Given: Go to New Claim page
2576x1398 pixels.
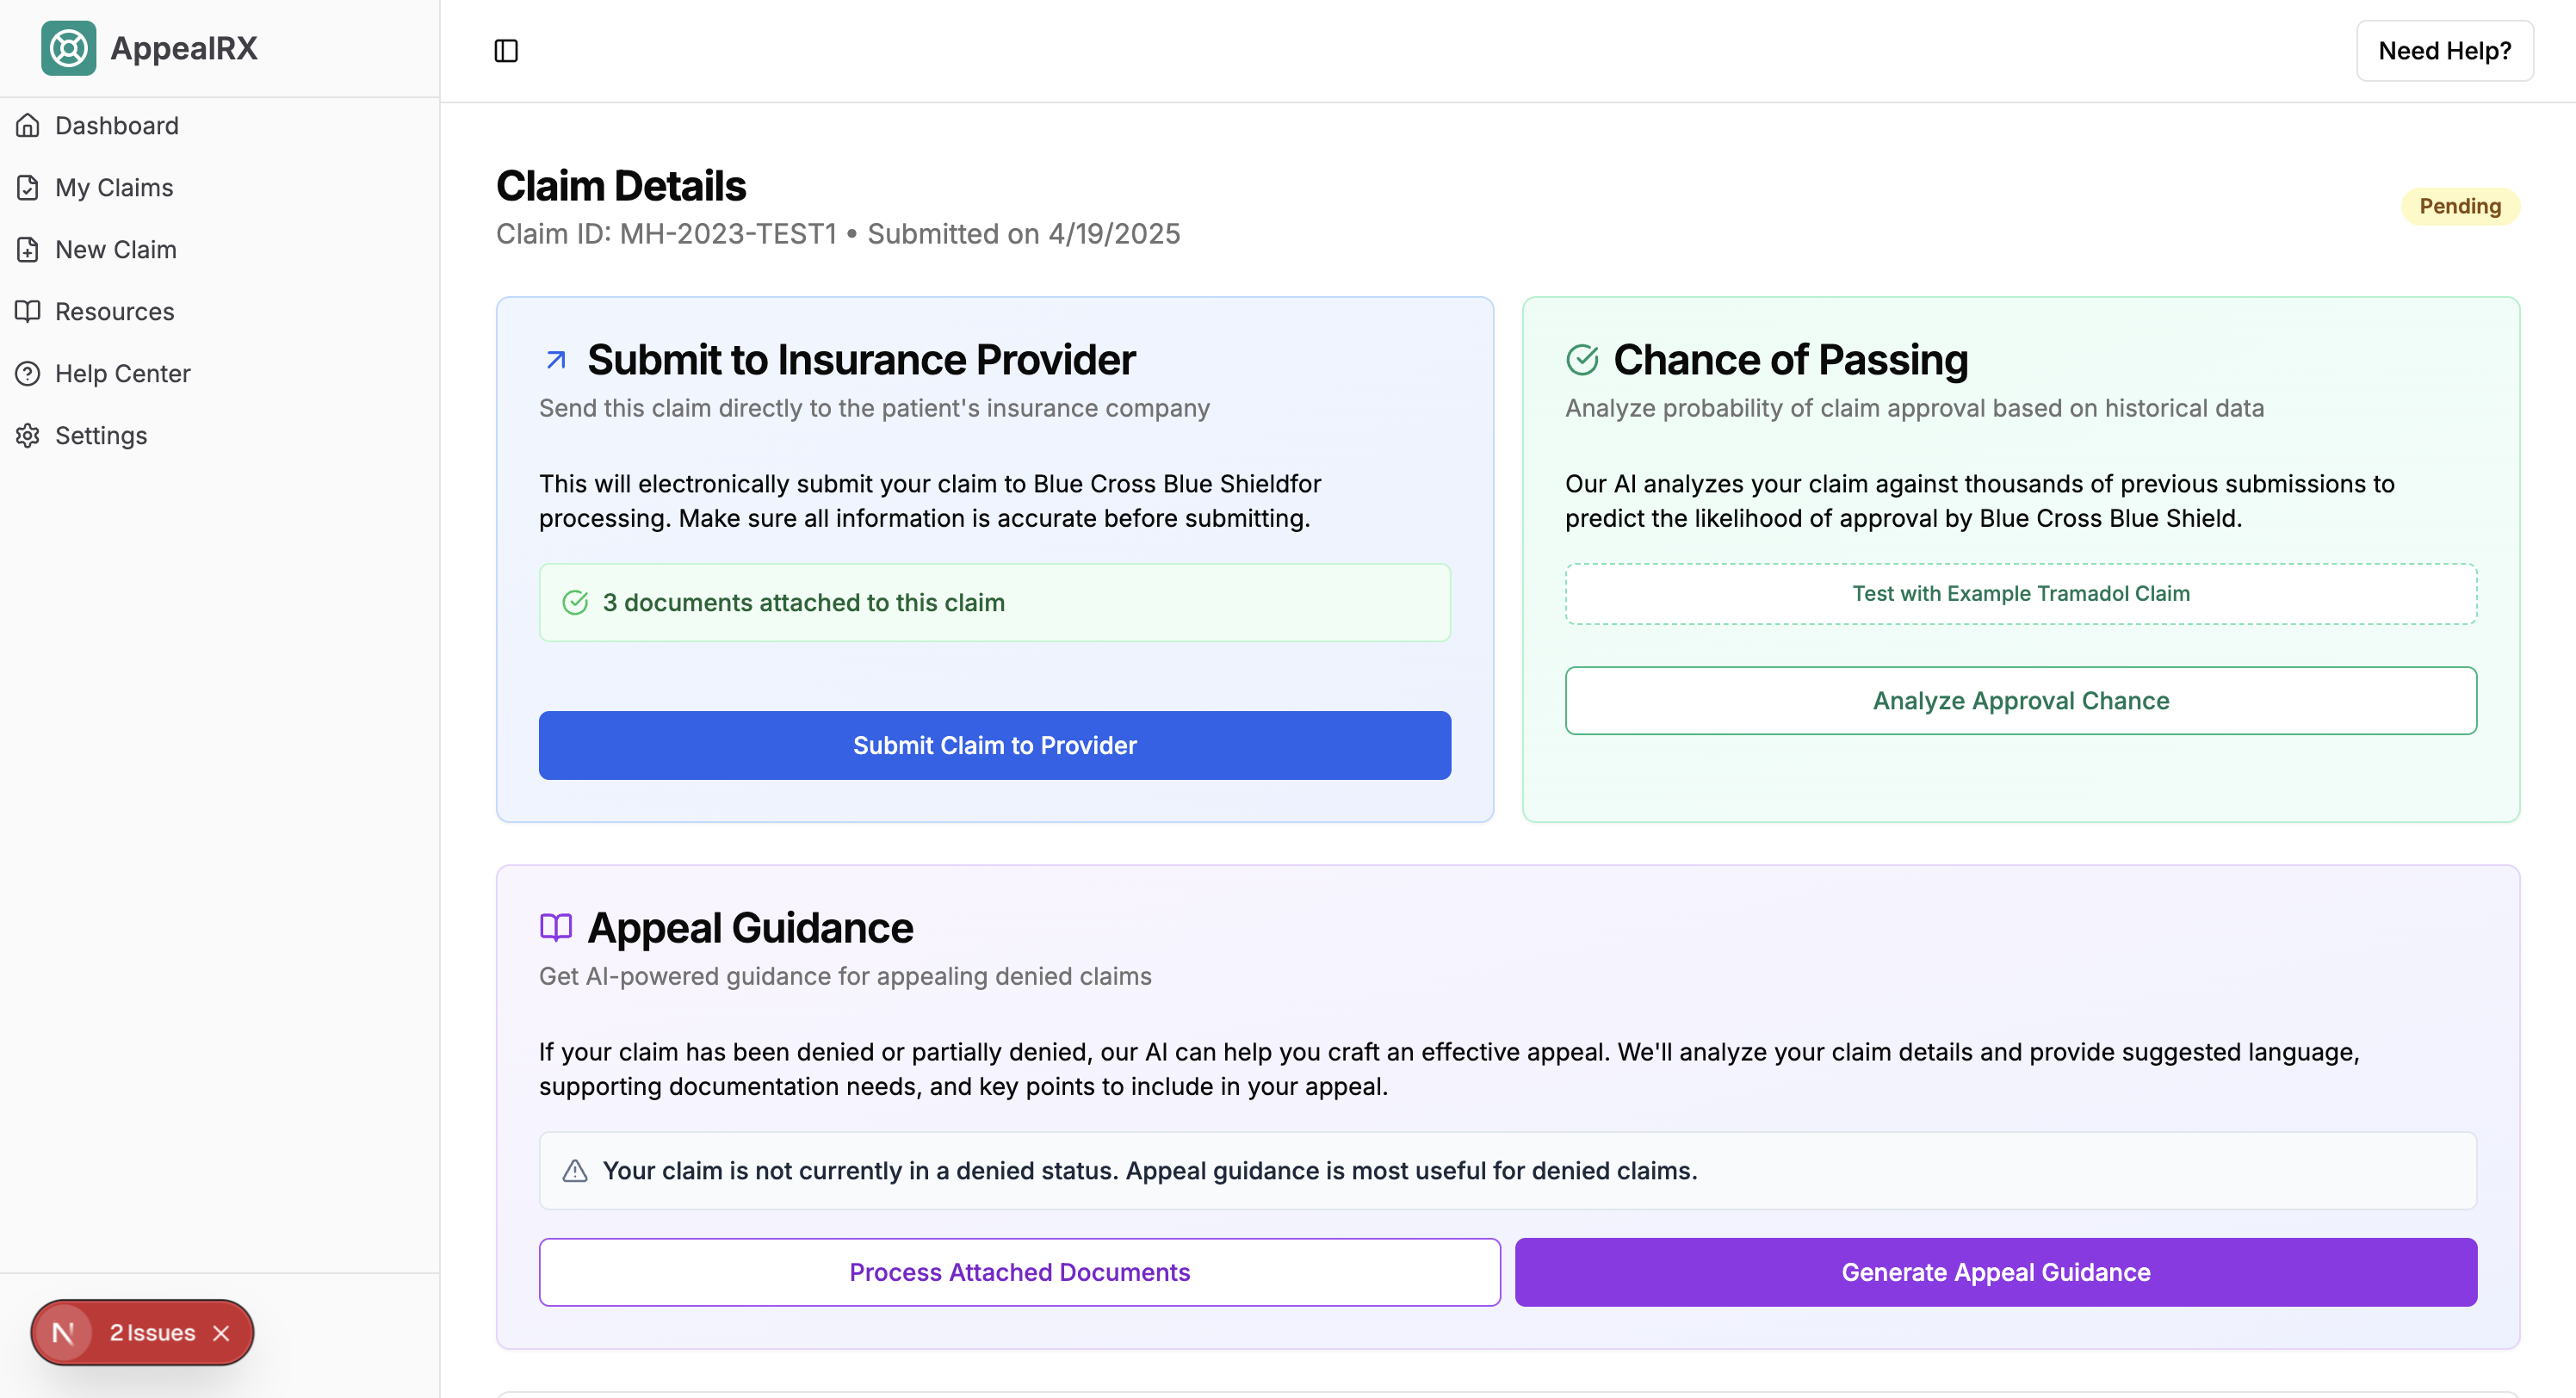Looking at the screenshot, I should tap(116, 250).
